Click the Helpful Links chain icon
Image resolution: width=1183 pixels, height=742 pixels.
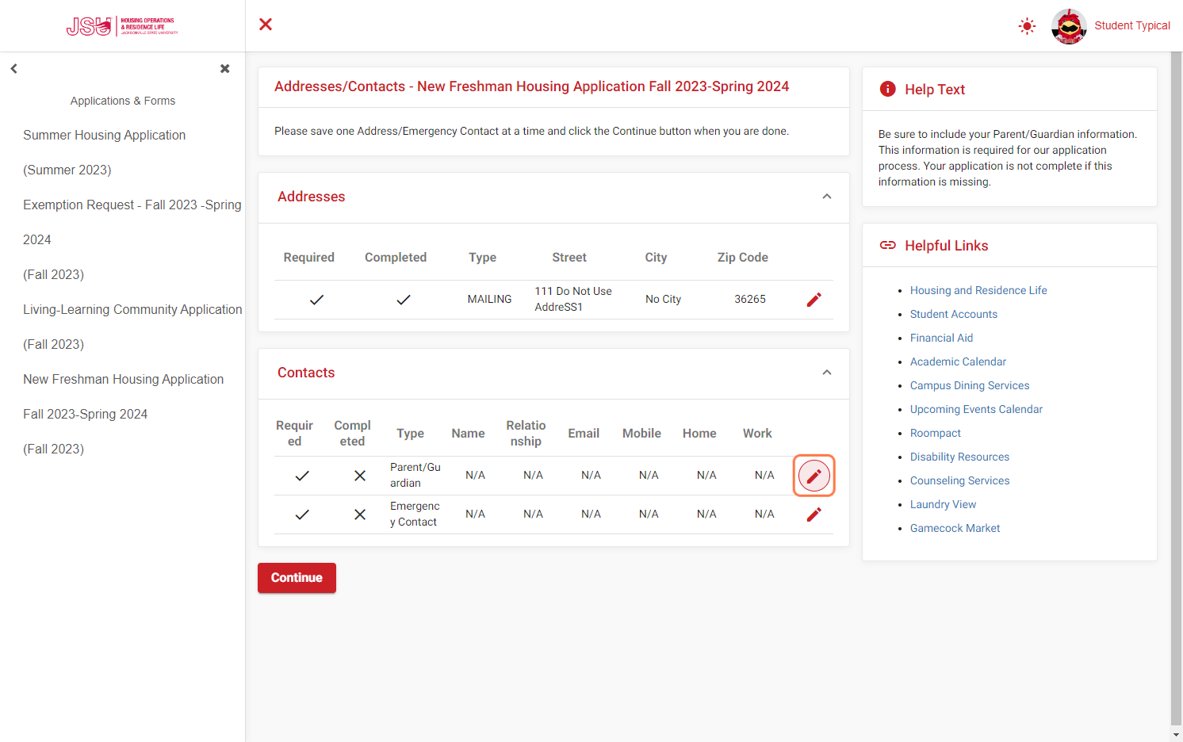887,246
